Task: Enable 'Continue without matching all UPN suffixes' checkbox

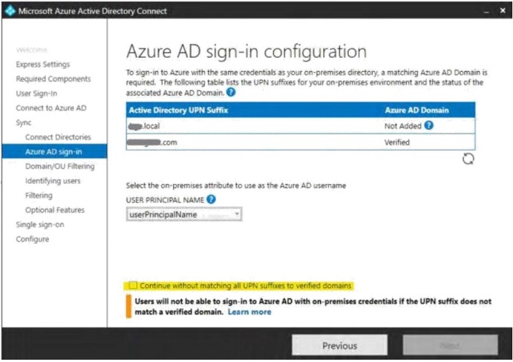Action: pos(133,286)
